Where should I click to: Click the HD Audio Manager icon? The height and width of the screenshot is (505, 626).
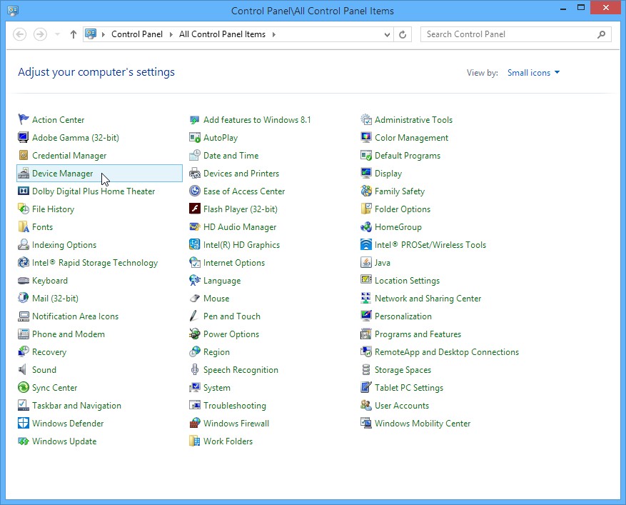(x=195, y=227)
